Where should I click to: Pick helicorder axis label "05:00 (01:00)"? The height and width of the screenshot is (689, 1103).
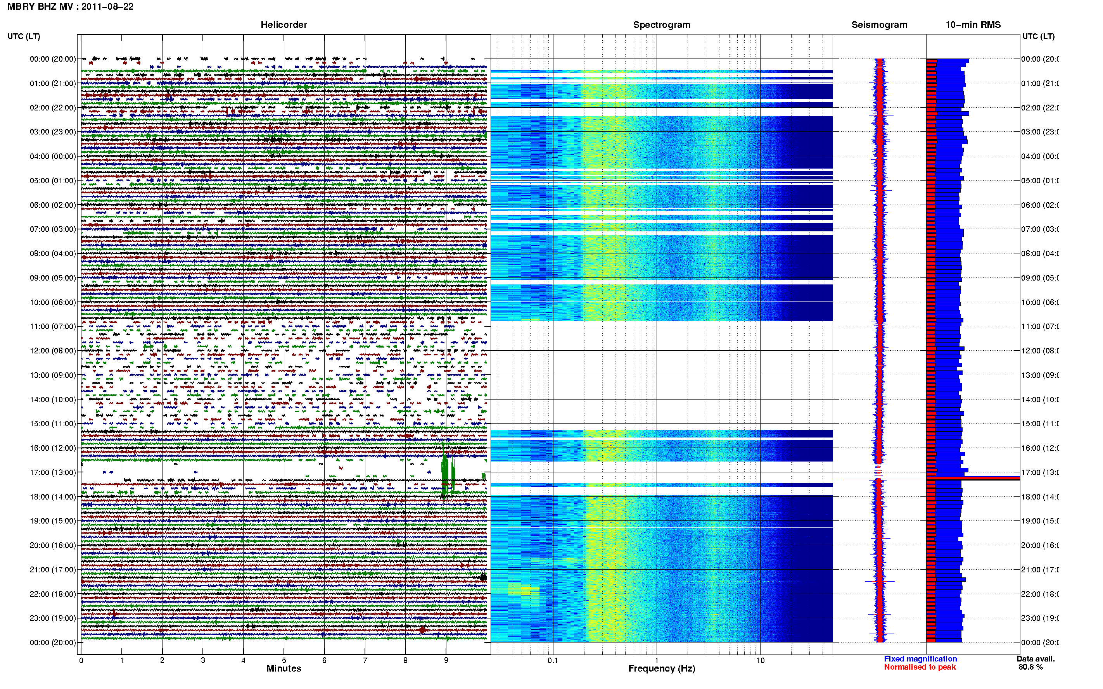click(x=53, y=181)
